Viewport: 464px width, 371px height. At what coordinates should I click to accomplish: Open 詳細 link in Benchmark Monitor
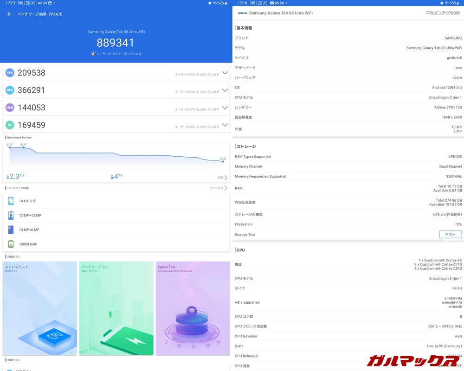[223, 178]
